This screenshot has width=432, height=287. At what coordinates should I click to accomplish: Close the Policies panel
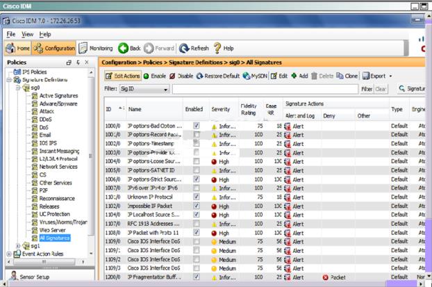[87, 63]
